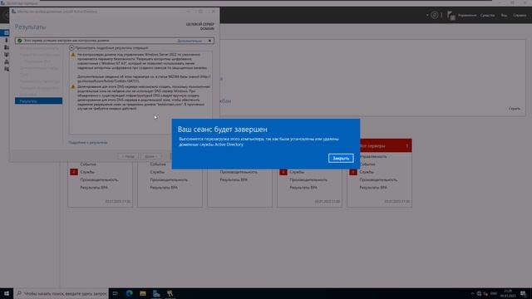Click the network icon in the tray
The width and height of the screenshot is (532, 299).
479,293
